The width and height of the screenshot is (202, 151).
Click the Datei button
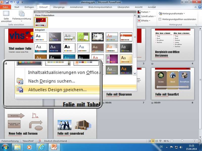tap(6, 7)
